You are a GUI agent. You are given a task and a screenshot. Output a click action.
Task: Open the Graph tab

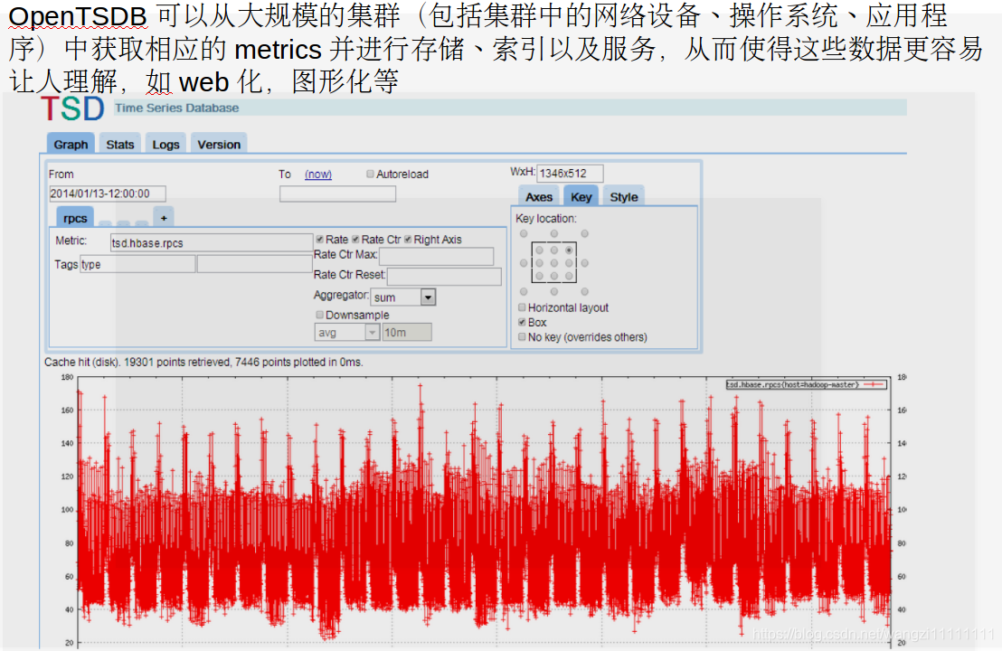coord(71,144)
